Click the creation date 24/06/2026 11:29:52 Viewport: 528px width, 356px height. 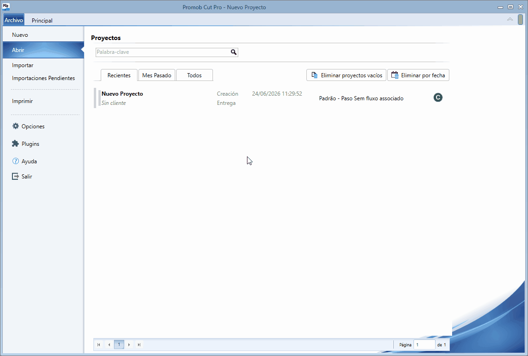point(277,94)
